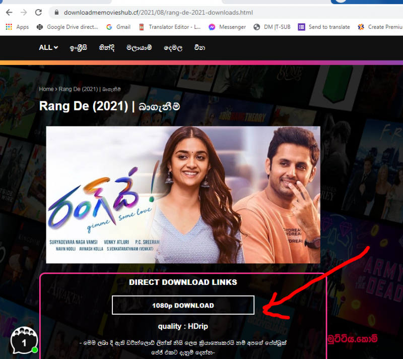Click the Rang De movie poster image

point(183,195)
